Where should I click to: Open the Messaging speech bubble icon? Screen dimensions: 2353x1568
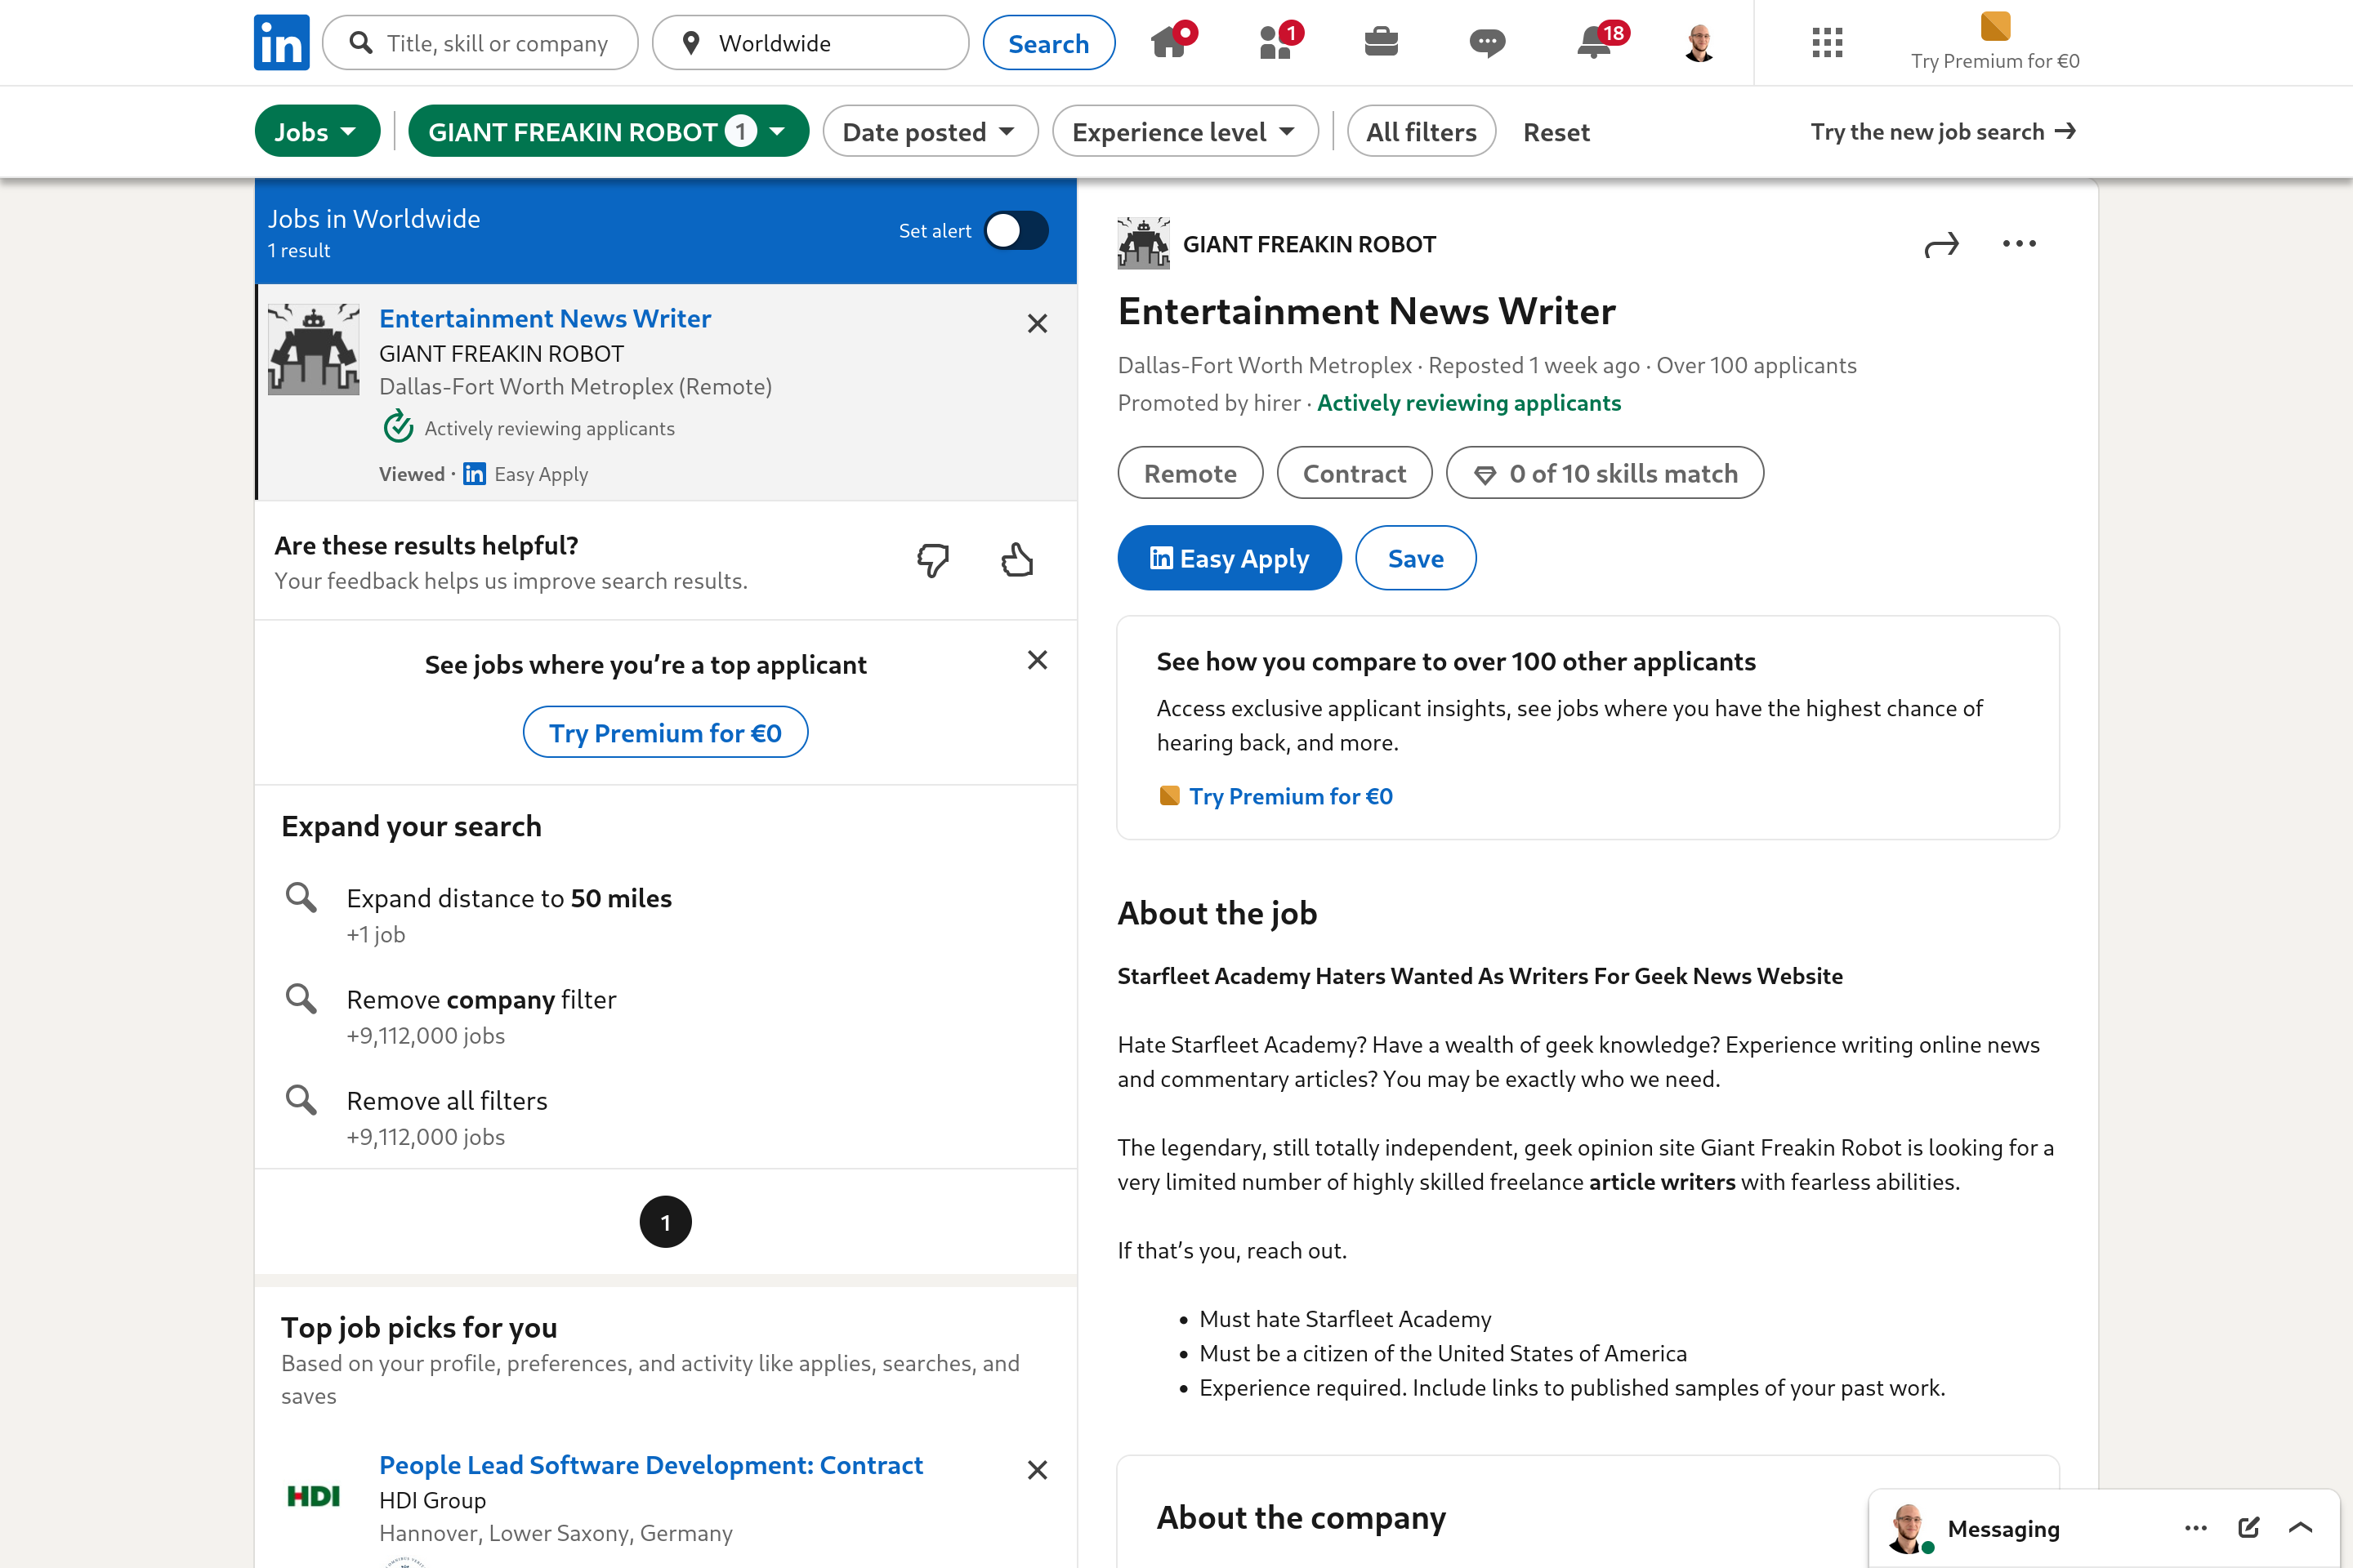coord(1487,42)
